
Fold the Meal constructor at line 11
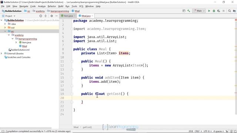(72, 61)
